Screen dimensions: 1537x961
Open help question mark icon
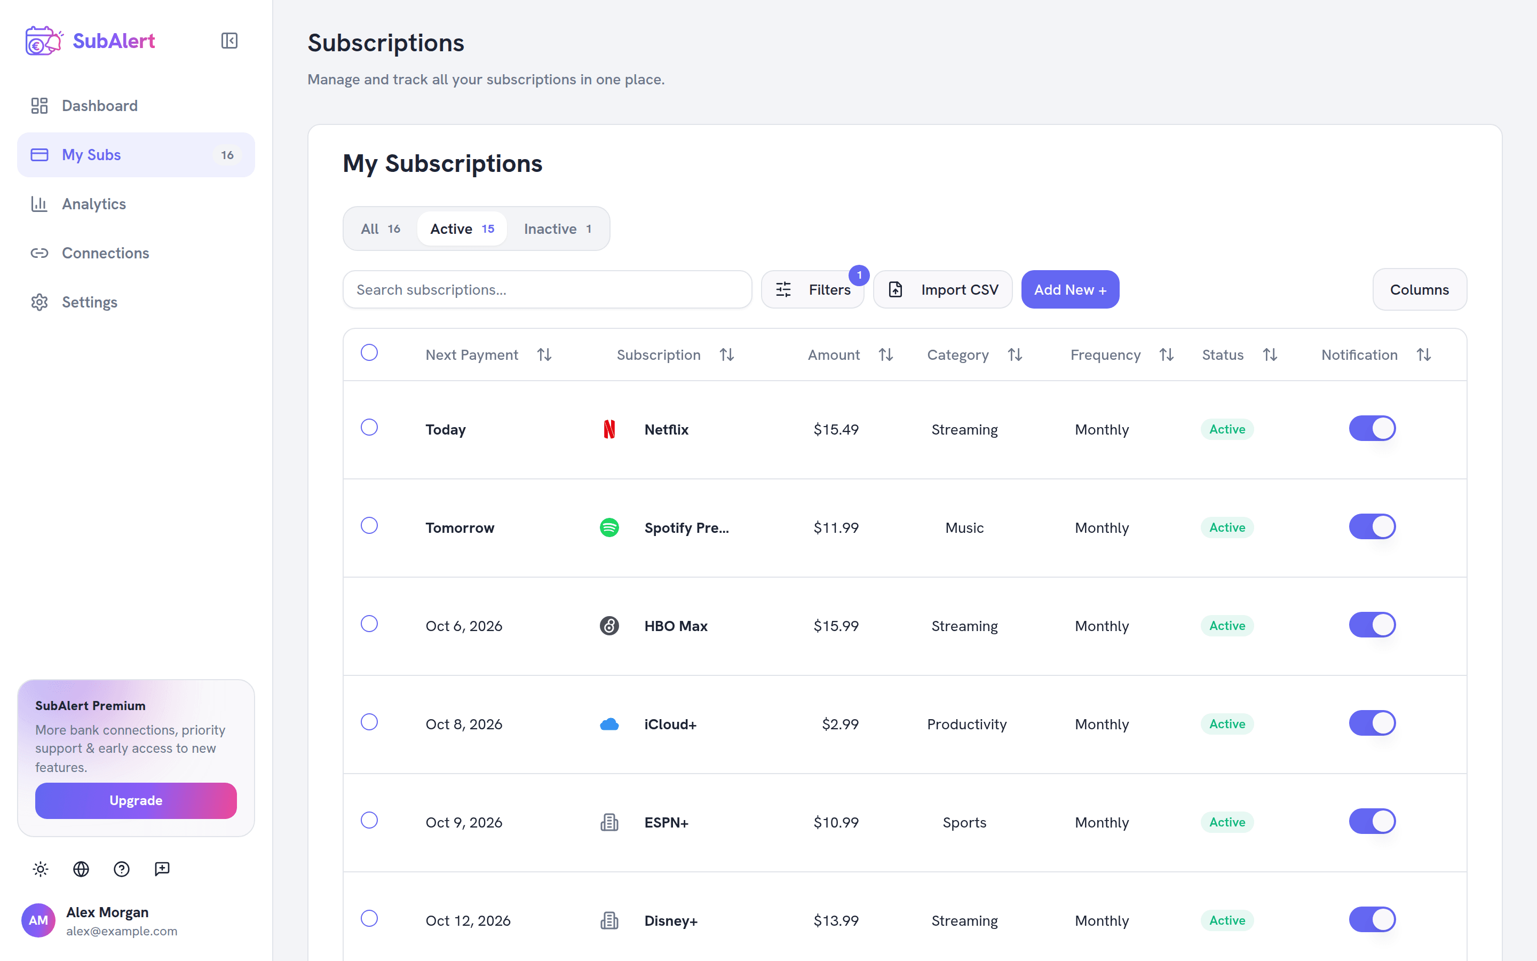click(121, 869)
